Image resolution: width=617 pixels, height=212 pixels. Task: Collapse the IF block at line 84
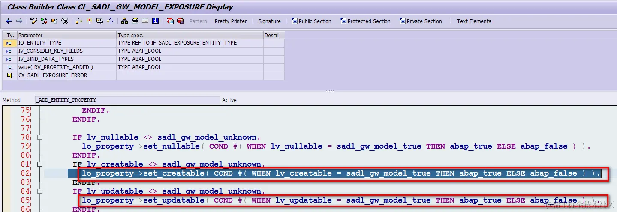[39, 191]
